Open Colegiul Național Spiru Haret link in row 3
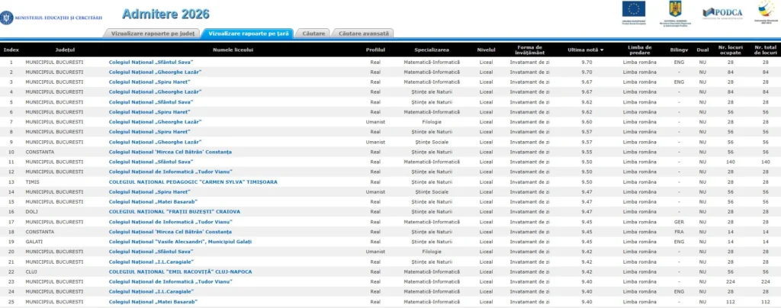This screenshot has height=308, width=781. (149, 82)
